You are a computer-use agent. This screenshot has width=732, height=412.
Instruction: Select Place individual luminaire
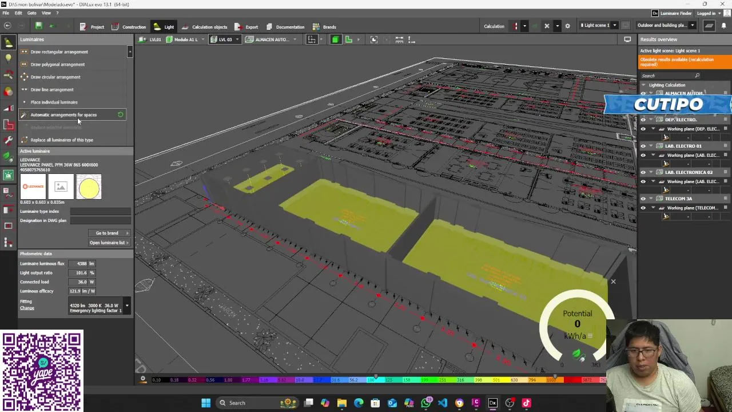tap(72, 102)
